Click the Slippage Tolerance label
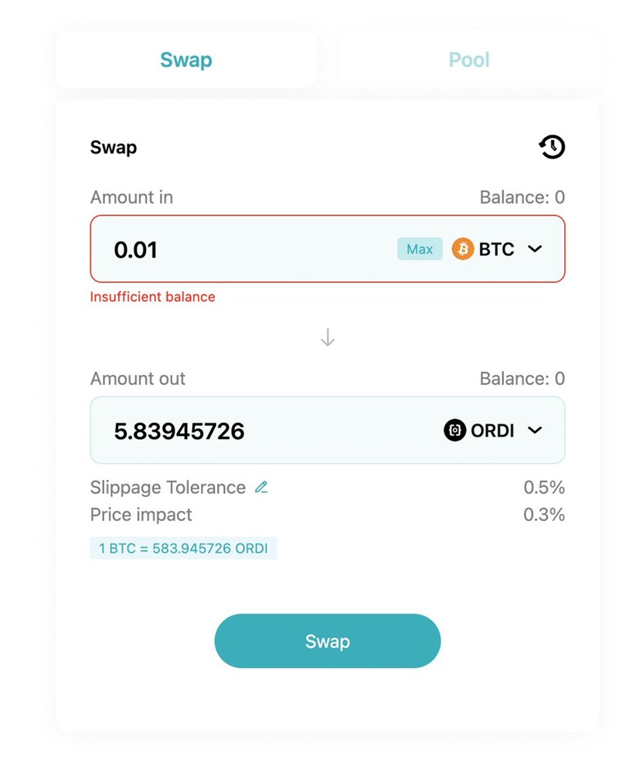643x773 pixels. click(x=168, y=488)
